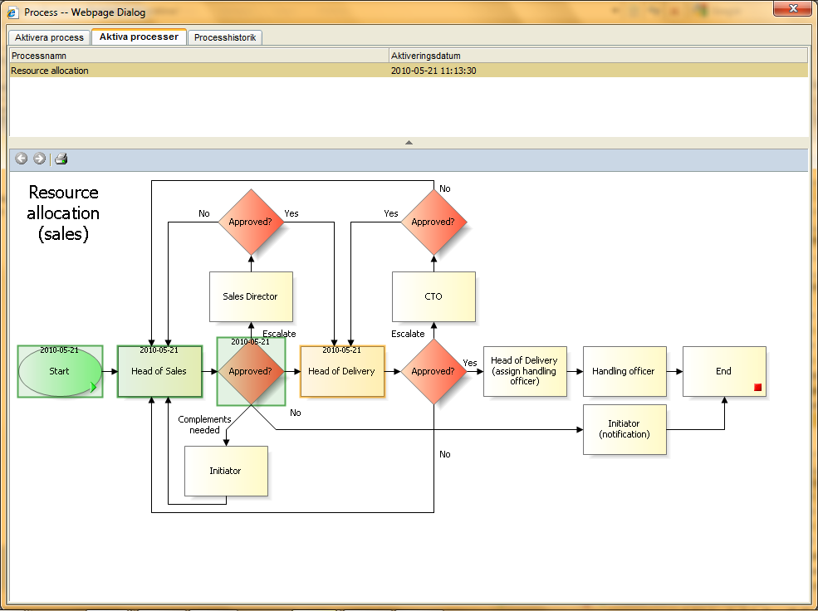Image resolution: width=818 pixels, height=611 pixels.
Task: Click the printer icon
Action: (61, 159)
